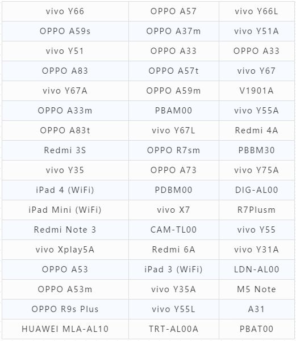Select the Redmi 4A cell
This screenshot has height=341, width=296.
[x=257, y=130]
